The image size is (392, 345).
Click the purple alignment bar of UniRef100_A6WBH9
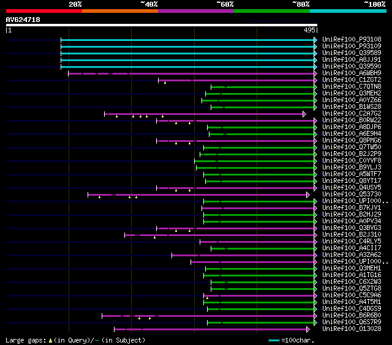[191, 73]
